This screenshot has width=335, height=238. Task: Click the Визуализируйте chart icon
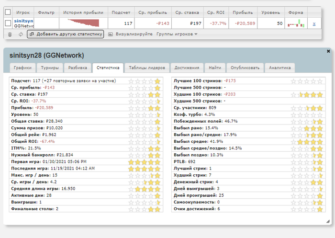[111, 34]
